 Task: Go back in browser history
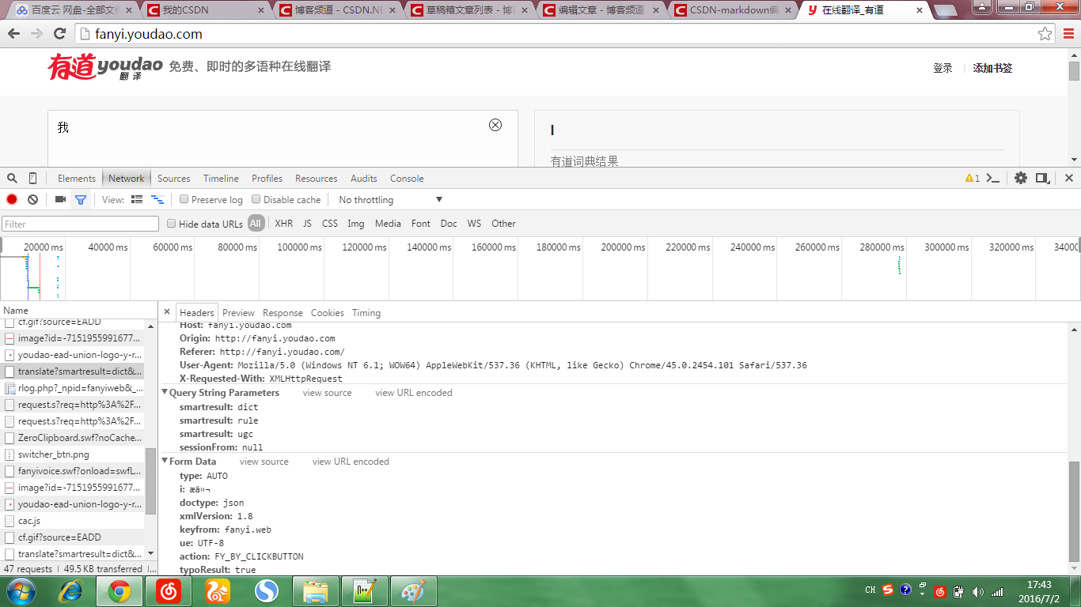14,34
